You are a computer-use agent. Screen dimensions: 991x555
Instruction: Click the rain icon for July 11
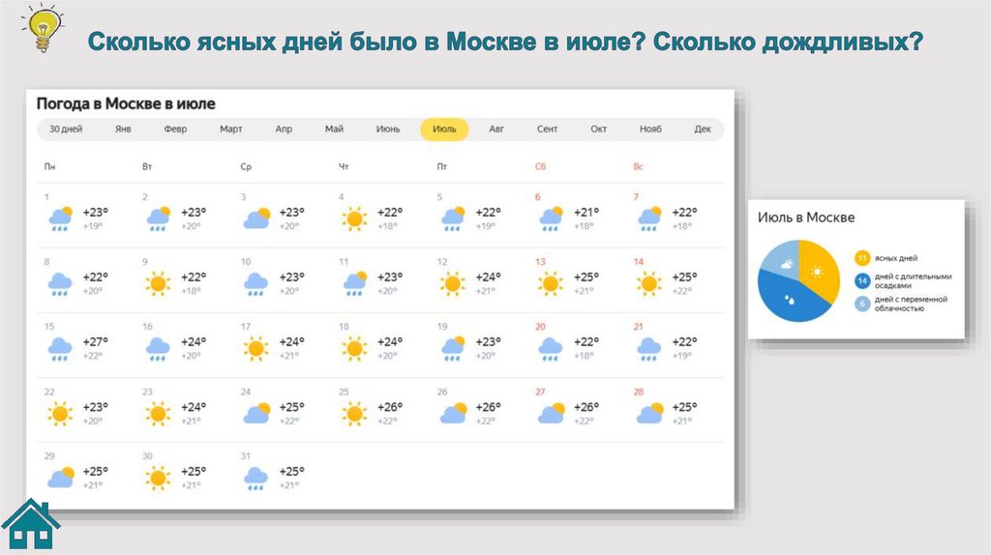(x=355, y=283)
